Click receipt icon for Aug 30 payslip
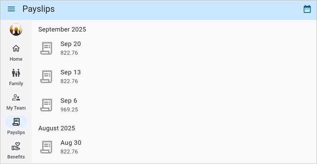317x164 pixels. coord(46,147)
